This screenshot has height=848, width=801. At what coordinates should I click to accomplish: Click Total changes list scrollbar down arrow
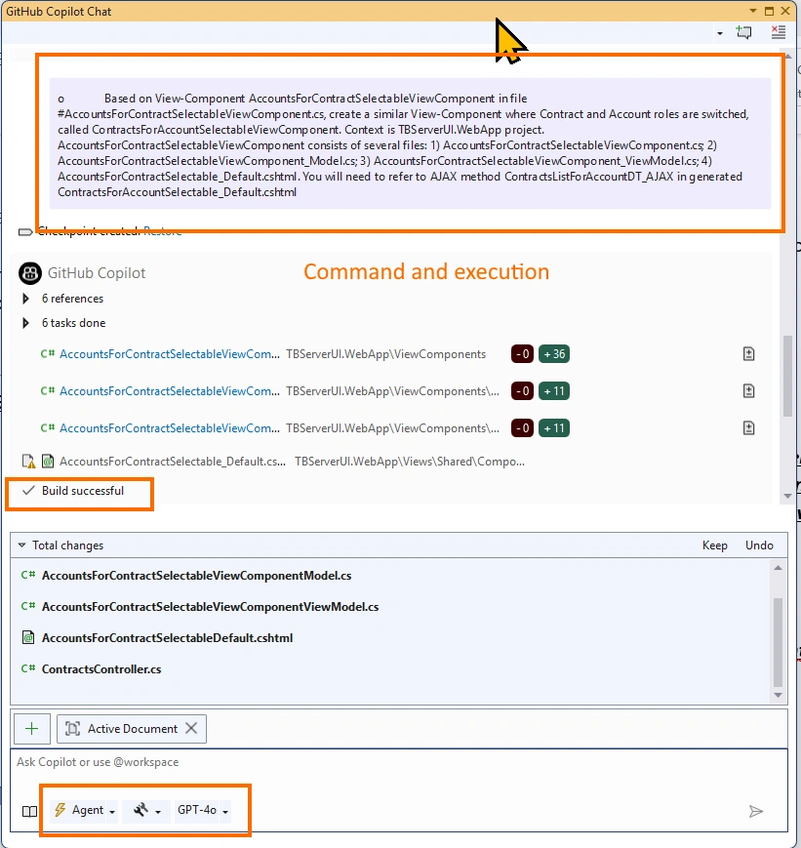tap(778, 696)
